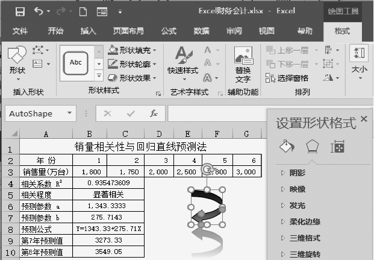Switch to the 页面布局 tab
This screenshot has width=374, height=260.
click(x=128, y=31)
